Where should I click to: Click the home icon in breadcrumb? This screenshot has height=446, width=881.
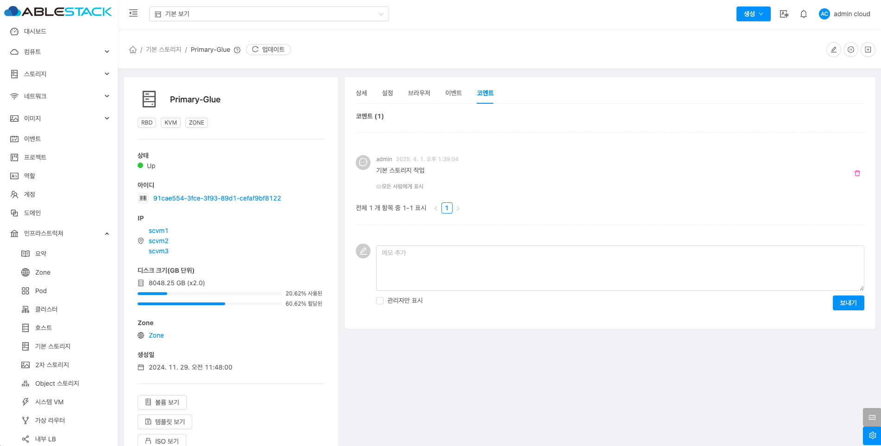pos(133,50)
